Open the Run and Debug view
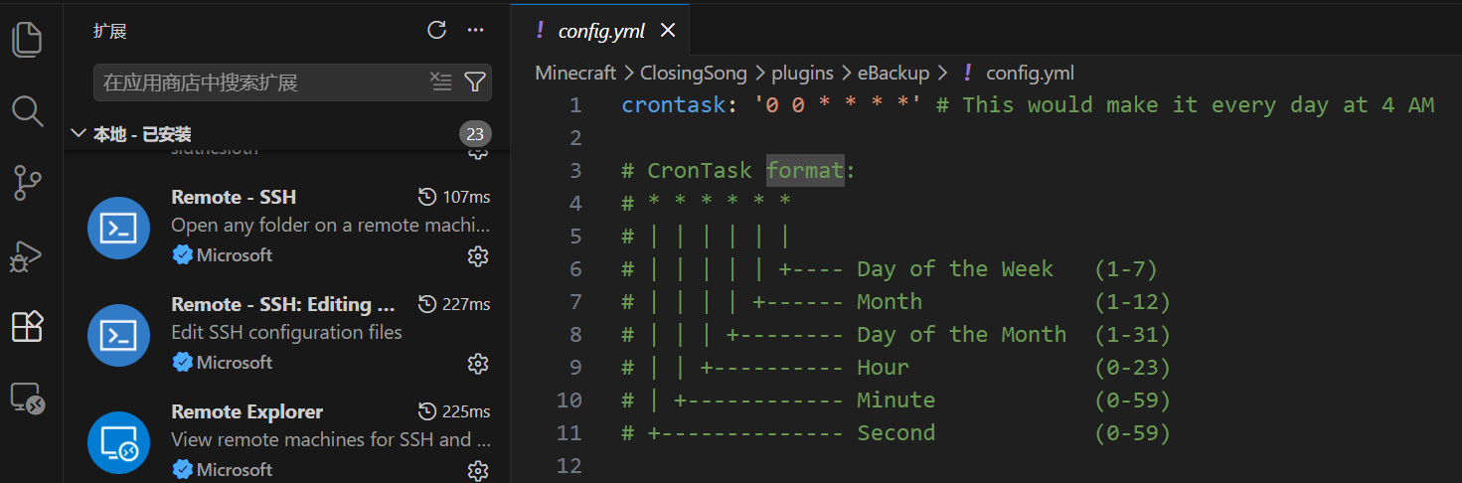The width and height of the screenshot is (1462, 483). coord(24,255)
